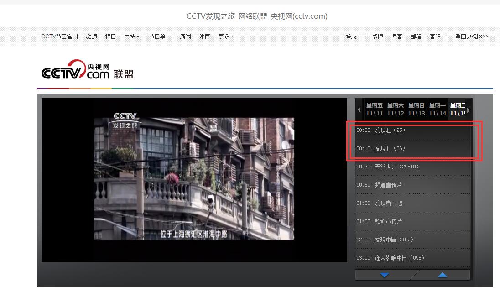Viewport: 500px width, 292px height.
Task: Show later dates with the right arrow
Action: (468, 109)
